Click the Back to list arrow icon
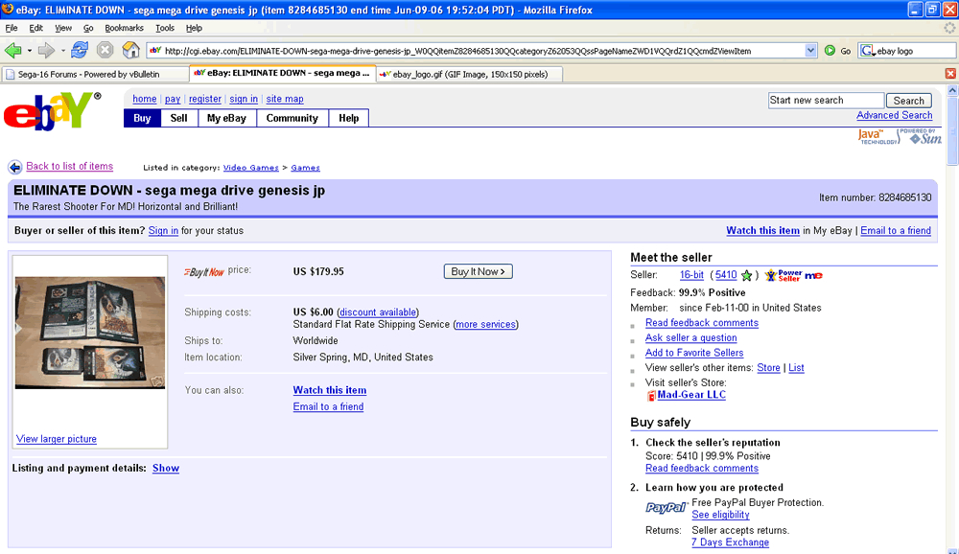Viewport: 959px width, 554px height. pos(15,167)
